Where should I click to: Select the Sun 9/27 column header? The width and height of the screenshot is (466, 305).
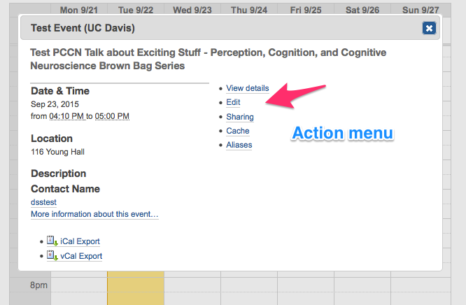(419, 10)
